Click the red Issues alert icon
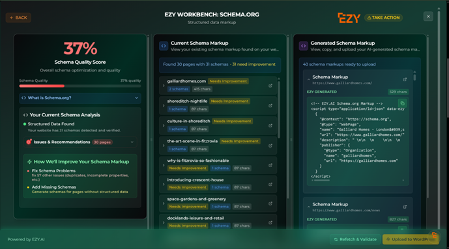Screen dimensions: 449x249 [29, 142]
